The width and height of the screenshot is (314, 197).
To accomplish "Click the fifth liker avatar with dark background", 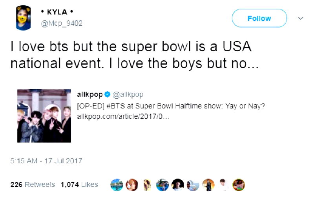I will pos(178,184).
